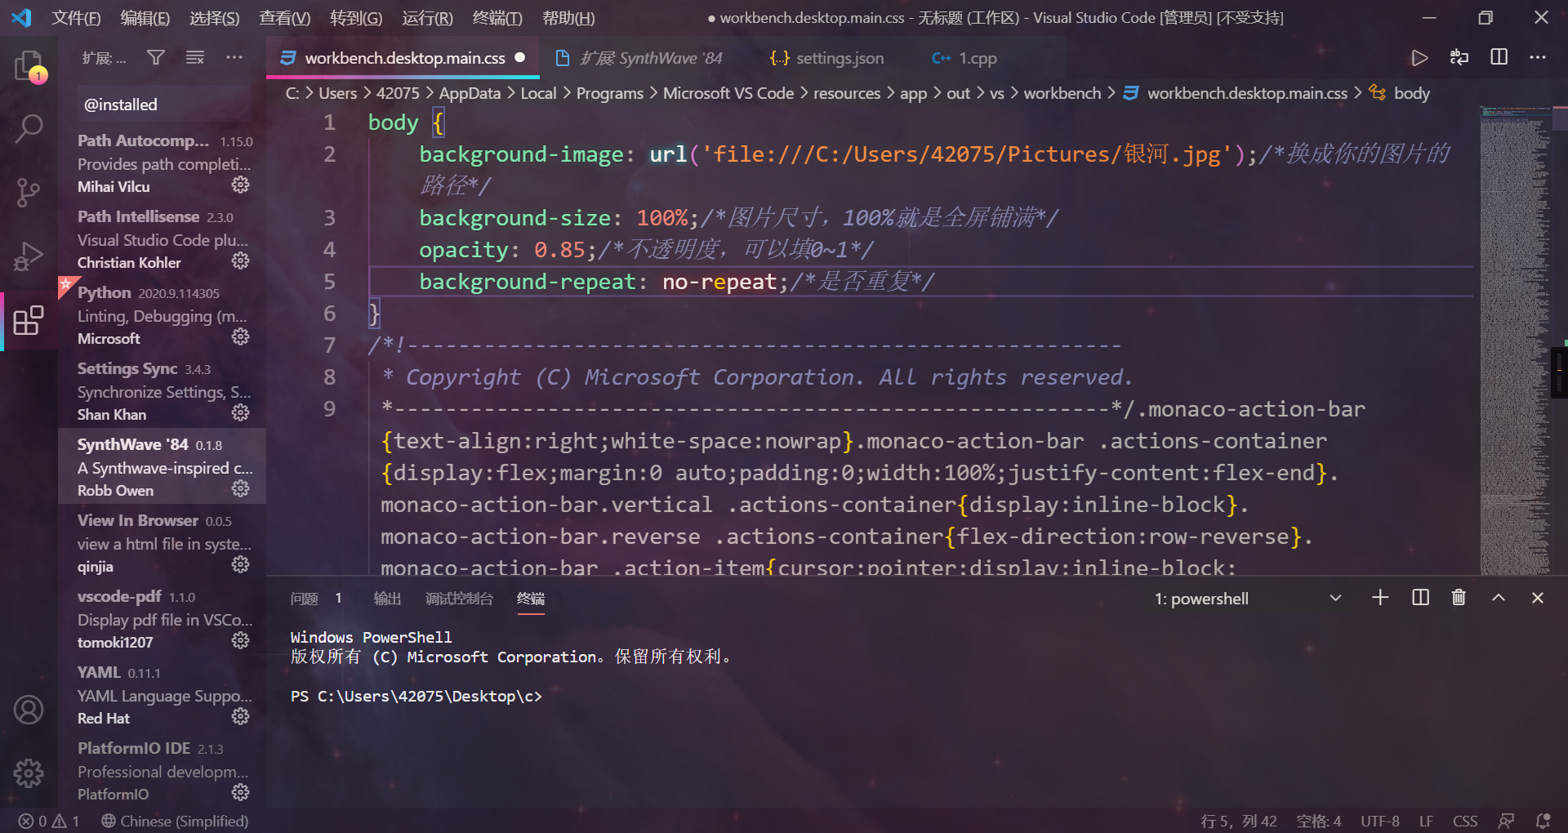
Task: Change display language via Chinese (Simplified) status item
Action: pyautogui.click(x=174, y=821)
